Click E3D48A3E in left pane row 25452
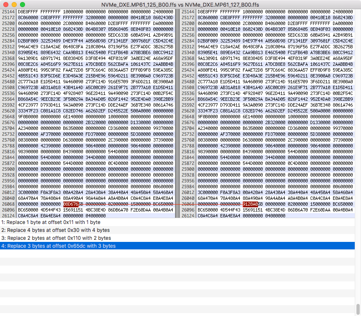 point(73,76)
